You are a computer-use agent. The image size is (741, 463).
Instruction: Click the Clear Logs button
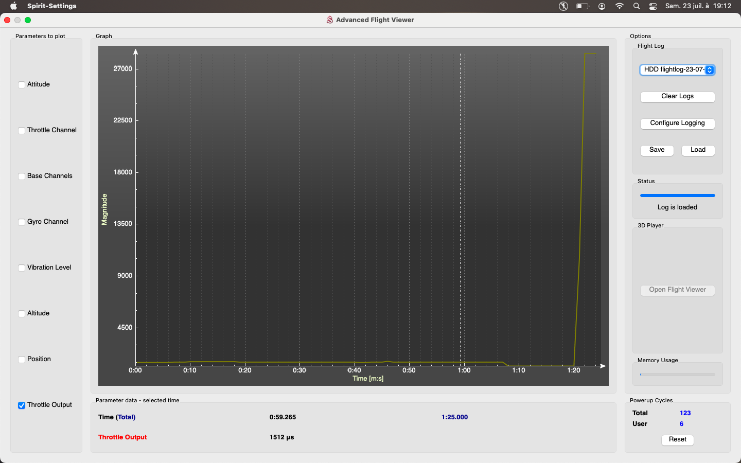click(677, 97)
